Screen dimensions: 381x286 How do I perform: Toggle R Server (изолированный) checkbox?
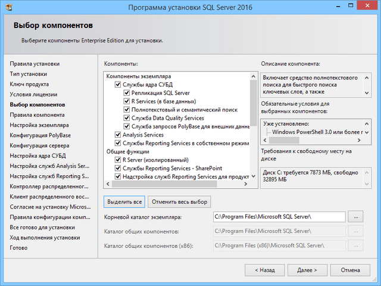point(118,160)
